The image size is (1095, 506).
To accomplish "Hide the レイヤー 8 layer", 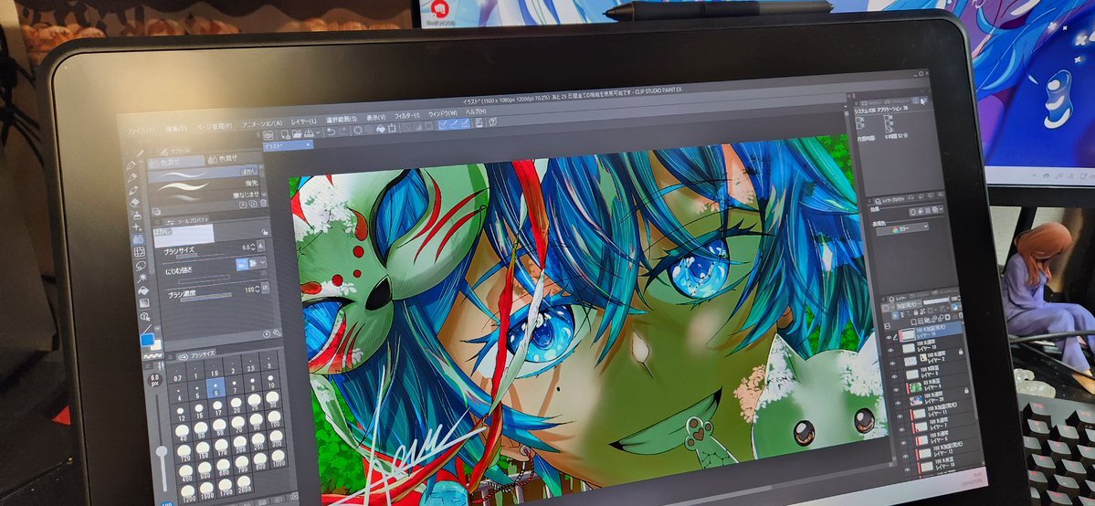I will point(894,376).
